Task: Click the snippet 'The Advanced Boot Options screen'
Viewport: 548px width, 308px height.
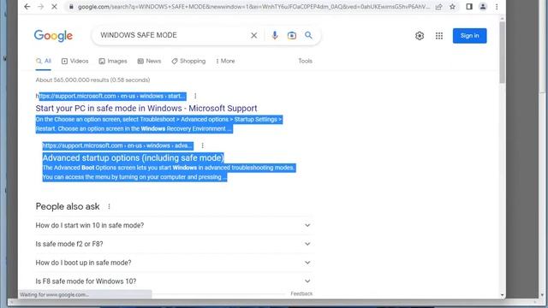Action: click(x=170, y=173)
